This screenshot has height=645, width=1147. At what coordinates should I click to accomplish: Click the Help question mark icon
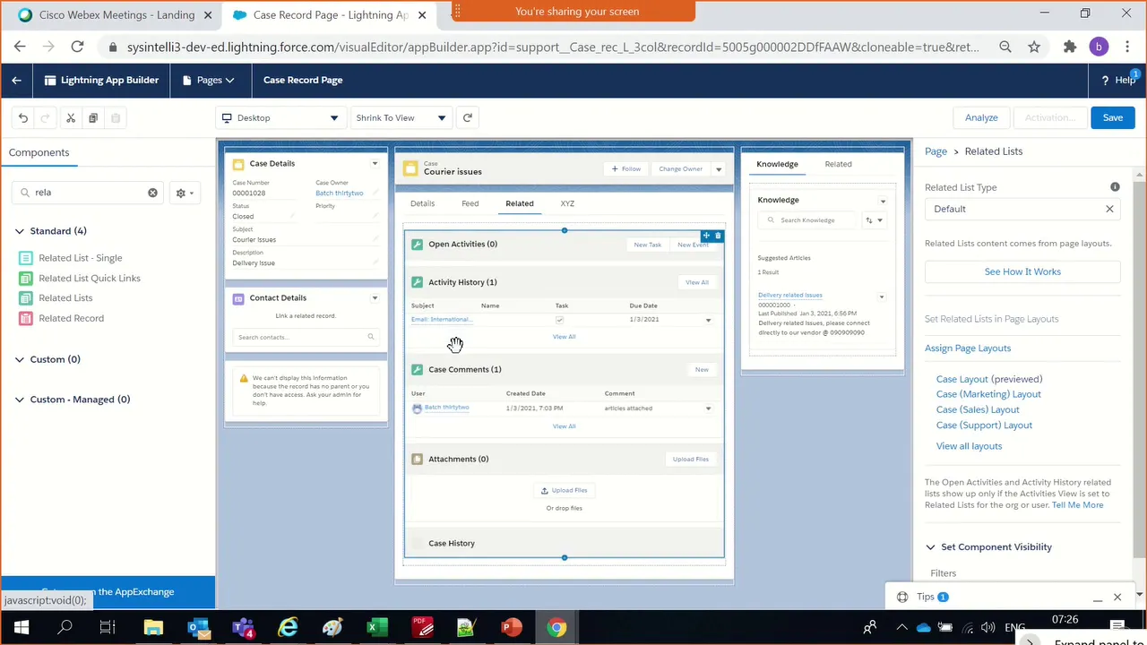(x=1105, y=80)
